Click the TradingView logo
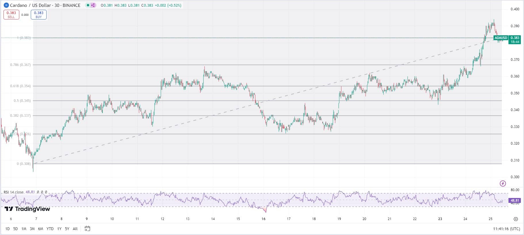Screen dimensions: 524x235 point(27,209)
